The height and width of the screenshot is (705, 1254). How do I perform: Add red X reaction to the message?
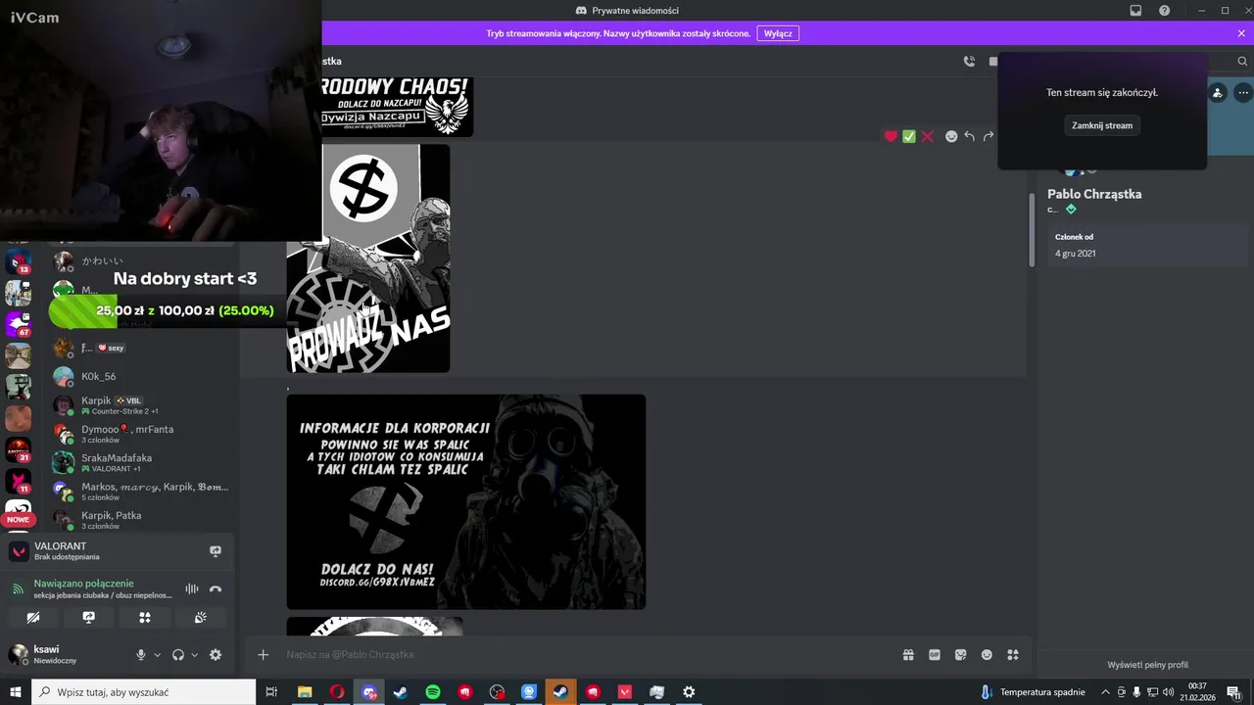(927, 136)
